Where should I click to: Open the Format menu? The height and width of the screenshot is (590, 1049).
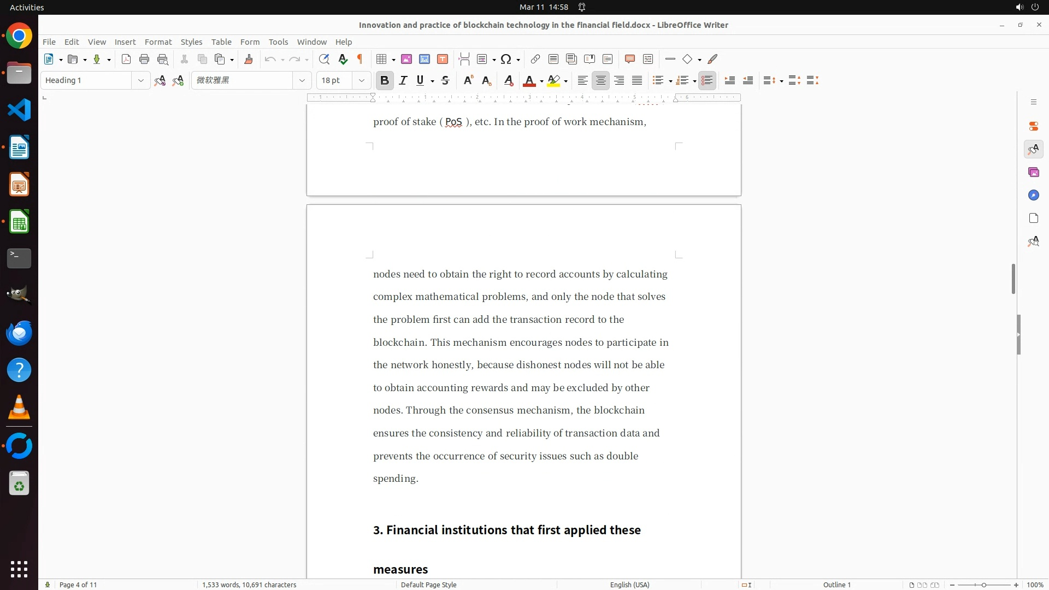point(158,42)
